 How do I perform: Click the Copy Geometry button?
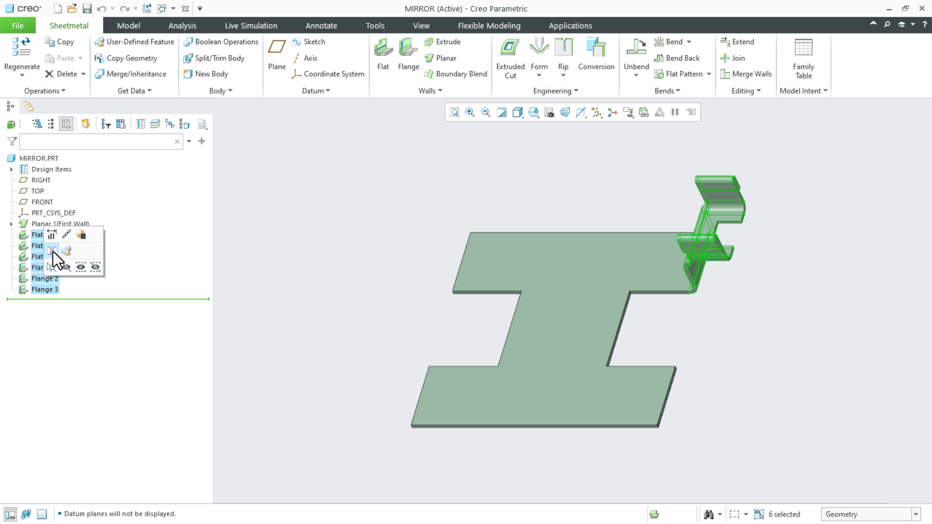click(x=126, y=58)
